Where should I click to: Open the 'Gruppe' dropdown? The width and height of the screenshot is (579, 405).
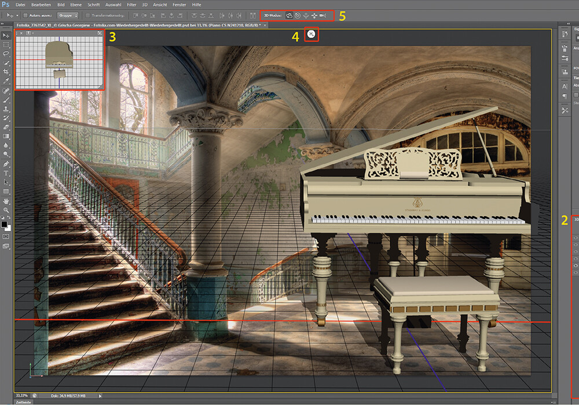(x=68, y=16)
